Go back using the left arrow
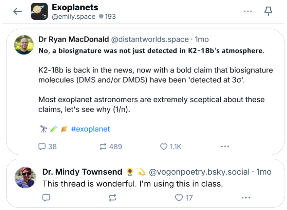 tap(18, 11)
